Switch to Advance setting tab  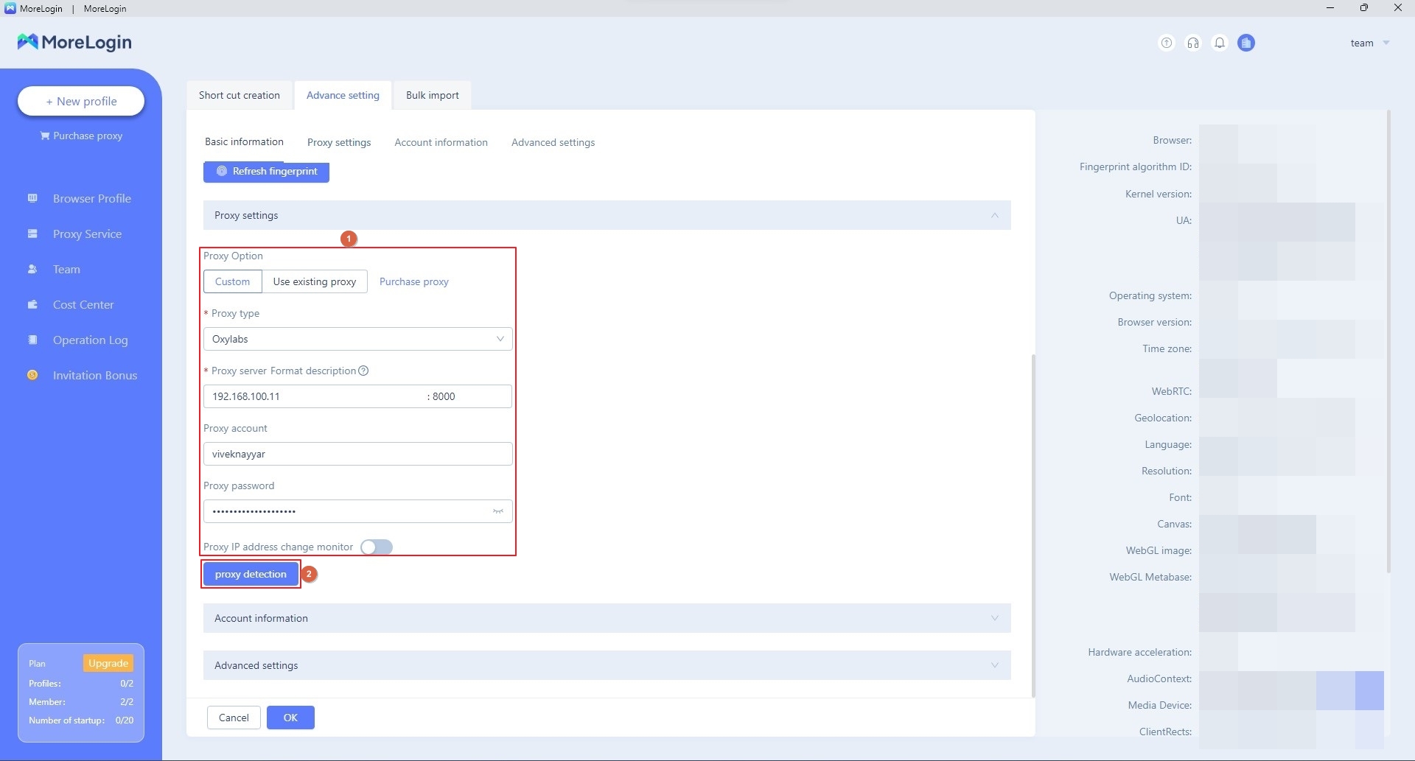click(343, 95)
